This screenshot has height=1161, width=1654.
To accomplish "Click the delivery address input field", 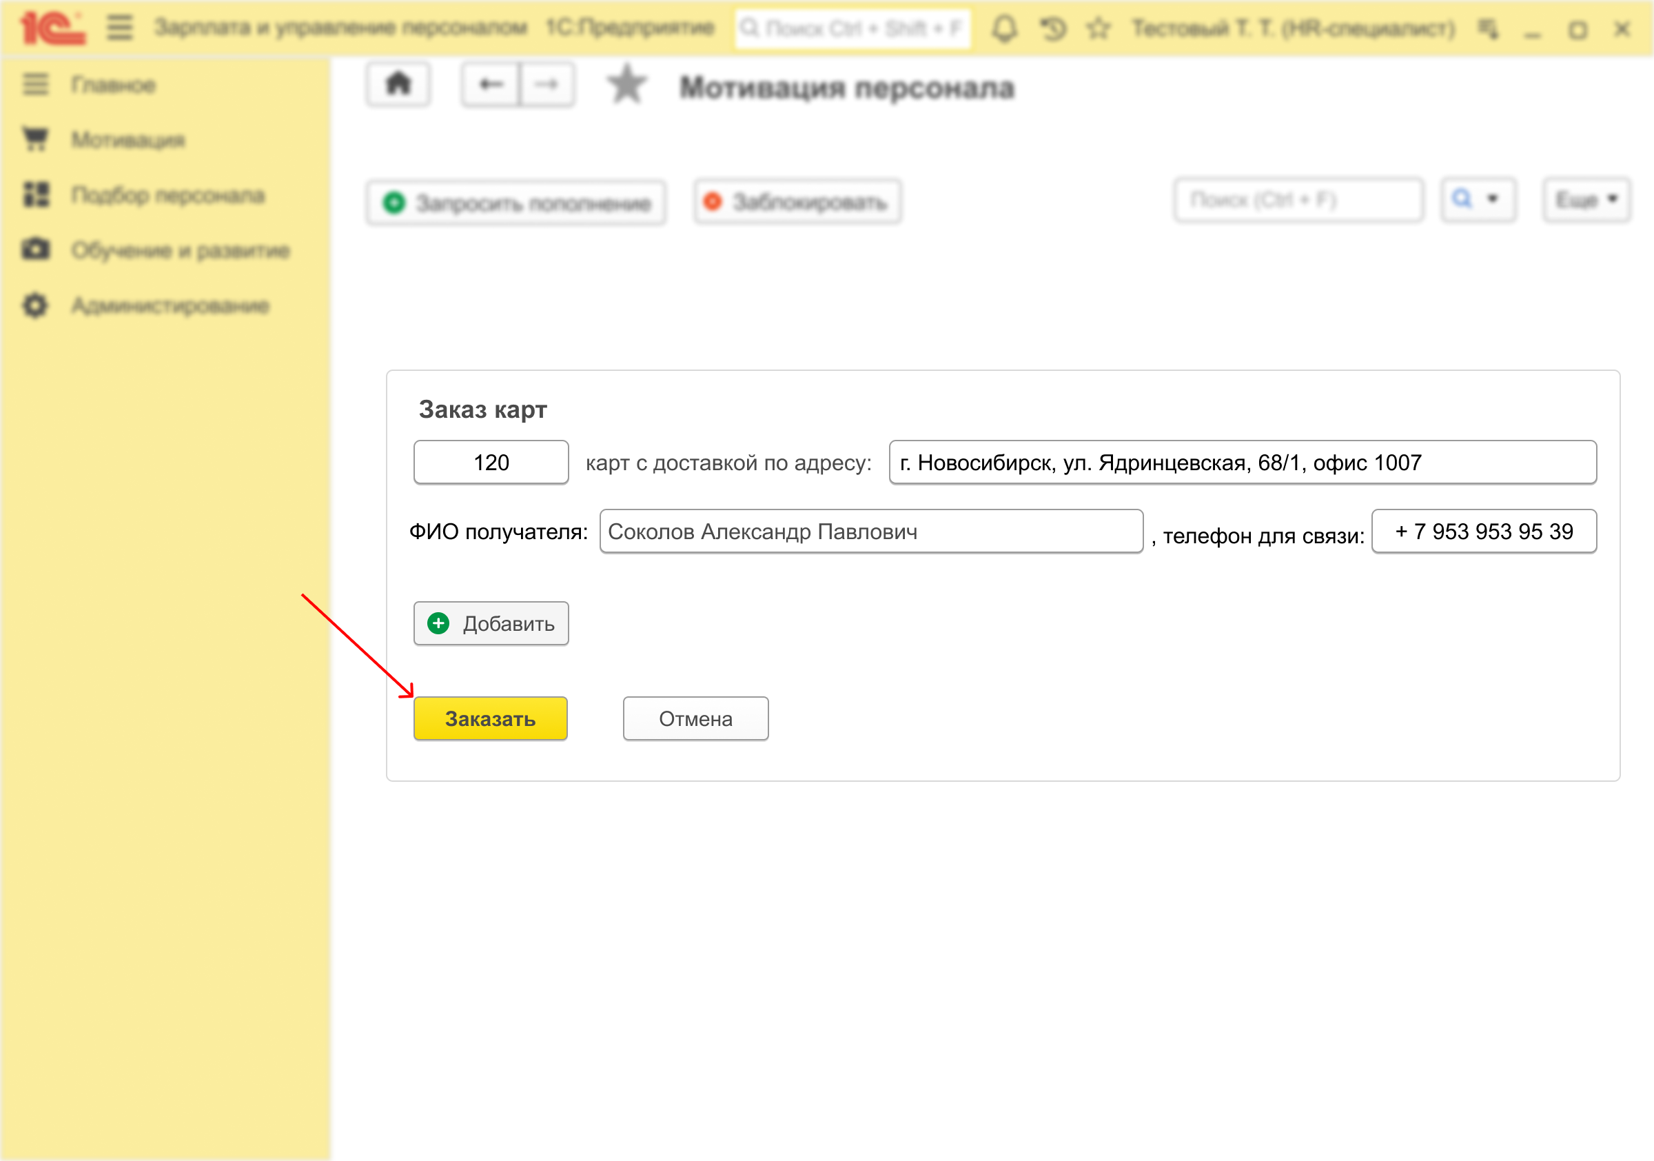I will pos(1242,463).
